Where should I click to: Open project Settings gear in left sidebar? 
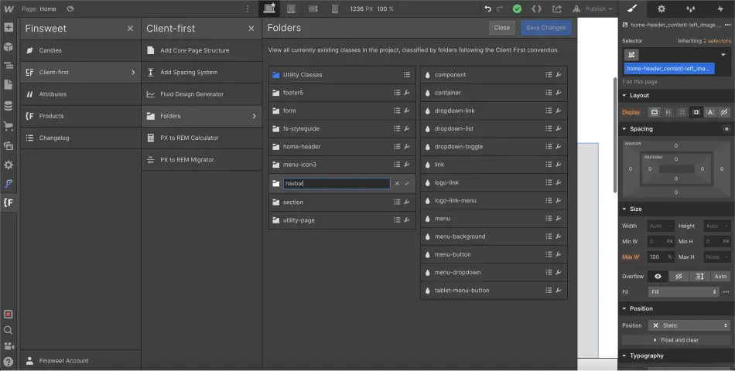pyautogui.click(x=9, y=165)
